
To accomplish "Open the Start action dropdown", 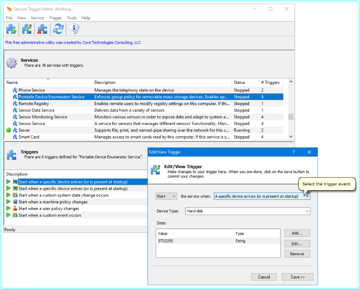I will tap(166, 197).
